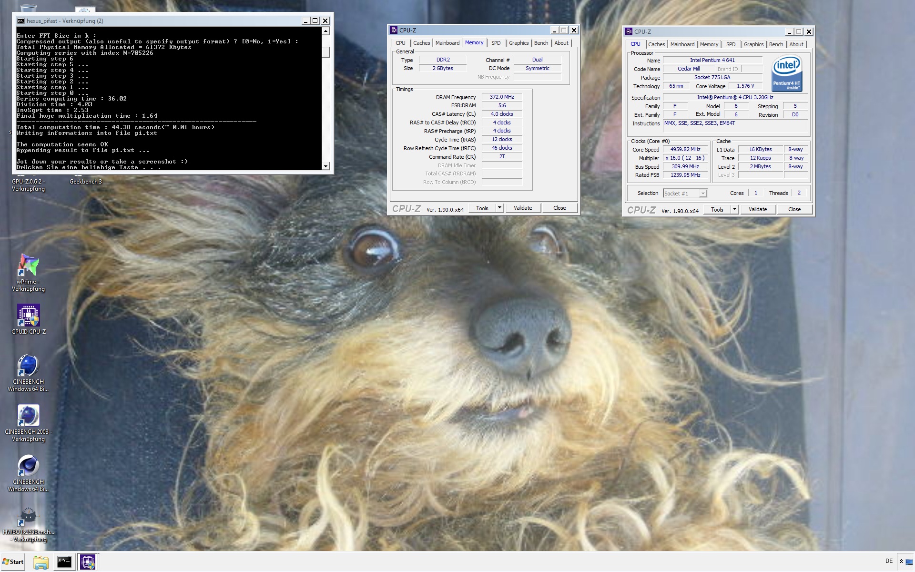Click the CPU-Z taskbar icon
This screenshot has height=572, width=915.
[x=87, y=562]
